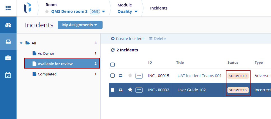Open the inbox tray sidebar icon

(8, 42)
